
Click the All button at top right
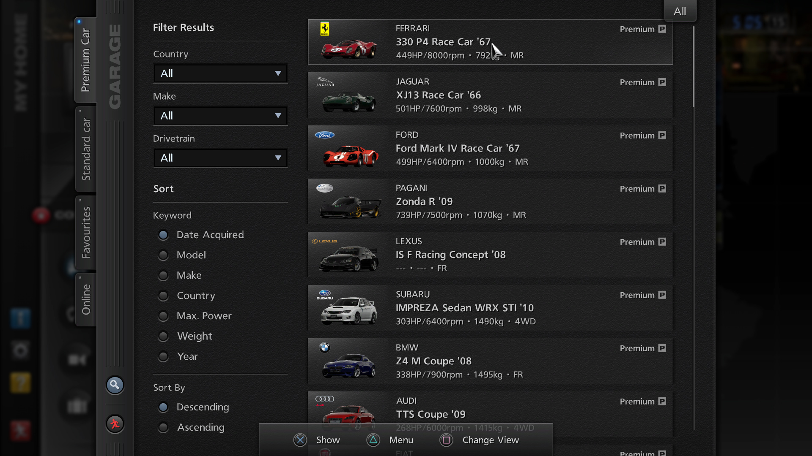680,11
